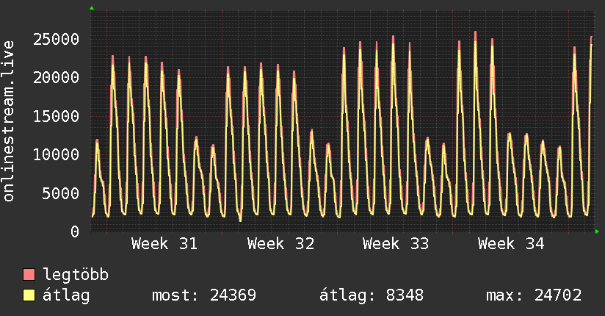The height and width of the screenshot is (316, 605).
Task: Click the yellow átlag legend swatch
Action: click(29, 295)
